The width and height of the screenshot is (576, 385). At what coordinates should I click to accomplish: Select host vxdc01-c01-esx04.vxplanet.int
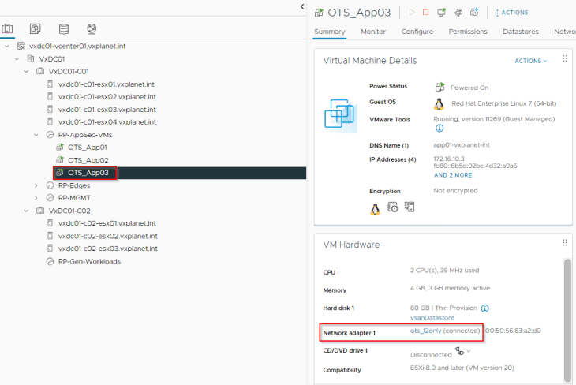click(x=107, y=122)
